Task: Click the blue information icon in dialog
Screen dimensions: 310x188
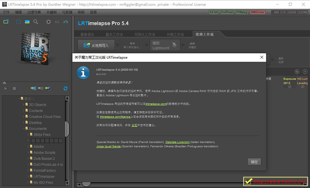Action: click(83, 73)
